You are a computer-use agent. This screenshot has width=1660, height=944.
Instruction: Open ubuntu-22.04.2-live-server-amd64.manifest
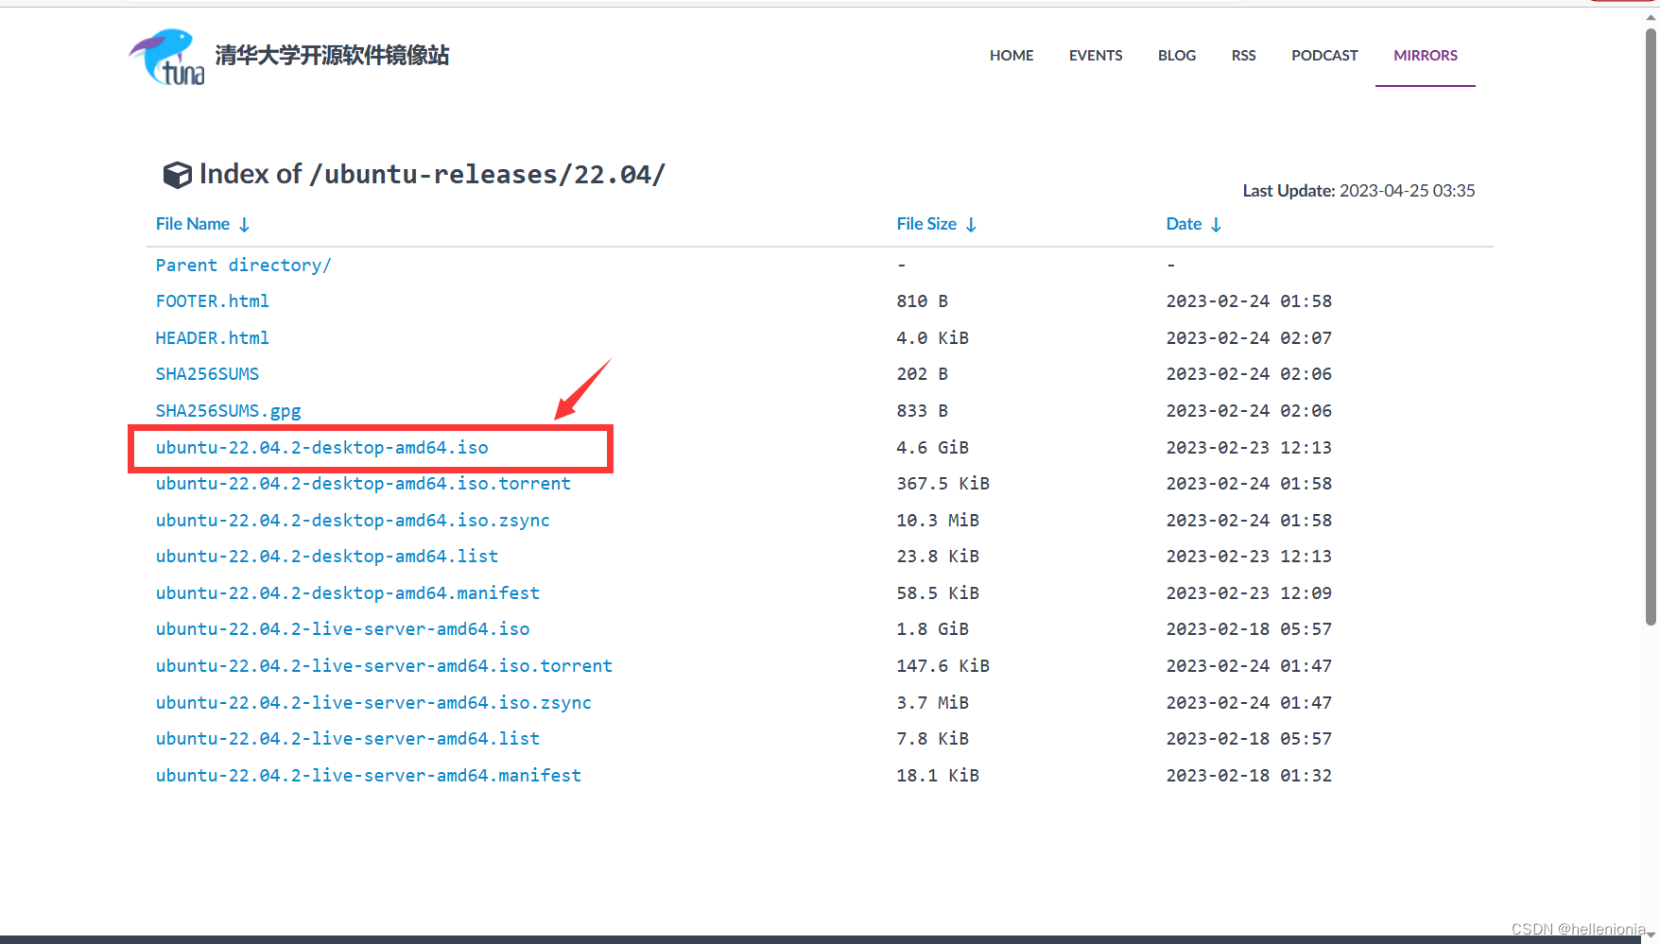pos(369,776)
